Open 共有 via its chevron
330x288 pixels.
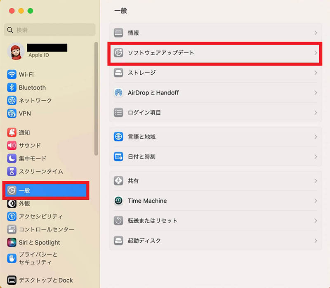[x=316, y=181]
